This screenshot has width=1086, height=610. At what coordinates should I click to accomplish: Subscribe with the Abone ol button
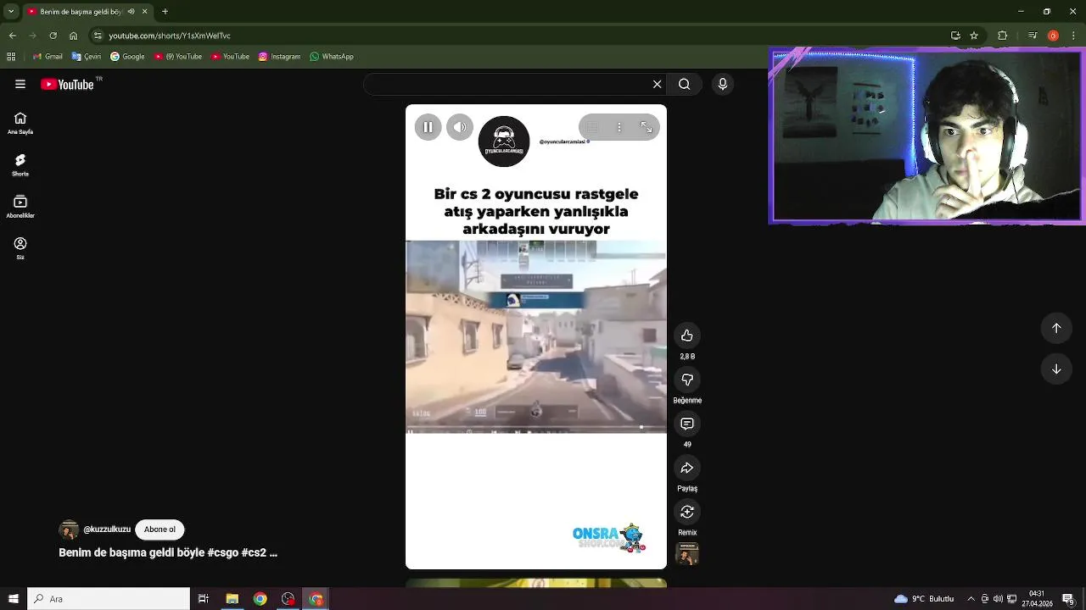(x=160, y=530)
